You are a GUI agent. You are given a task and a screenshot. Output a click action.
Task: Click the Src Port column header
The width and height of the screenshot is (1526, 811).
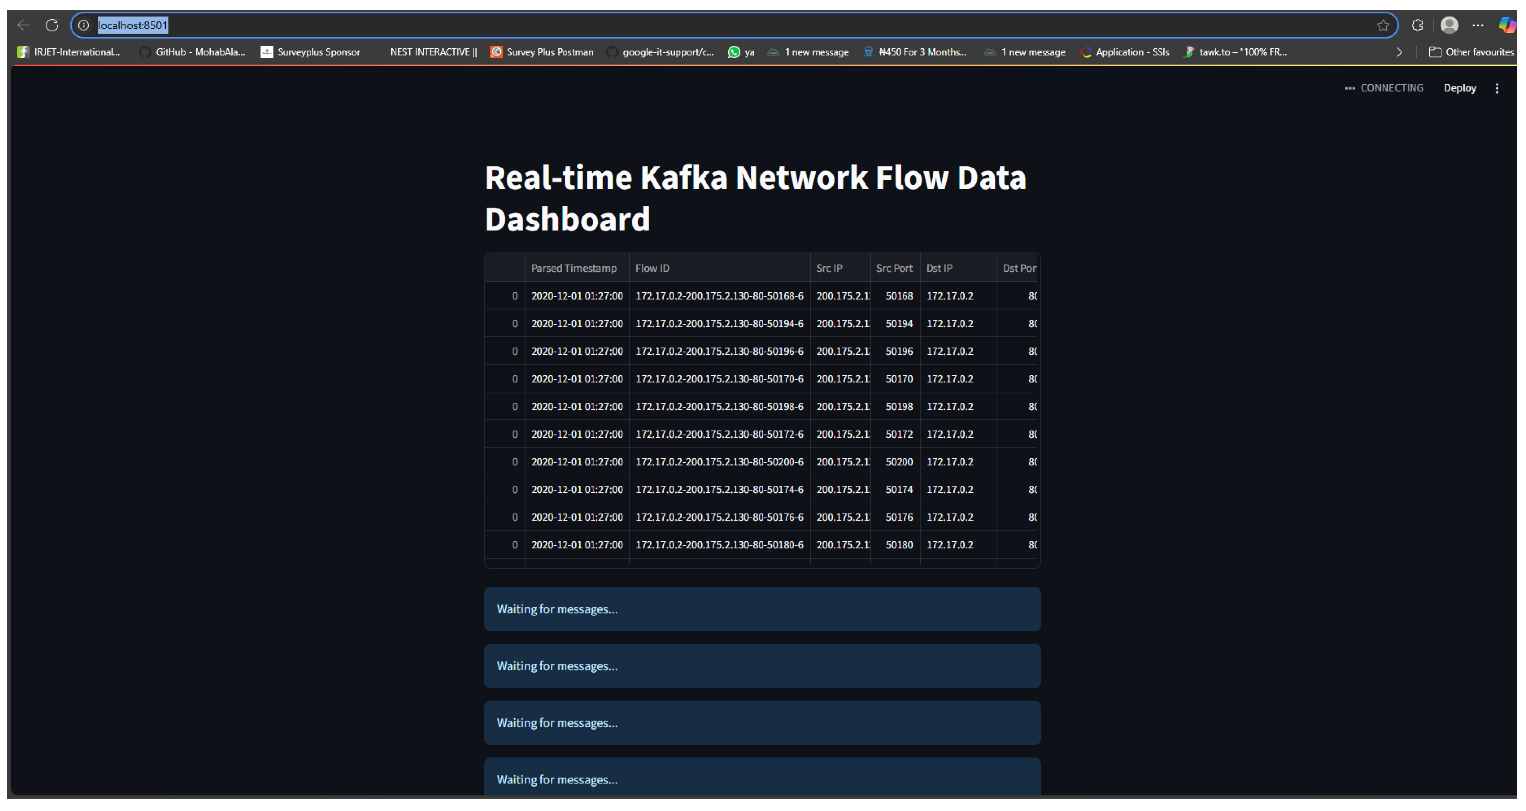[x=894, y=268]
